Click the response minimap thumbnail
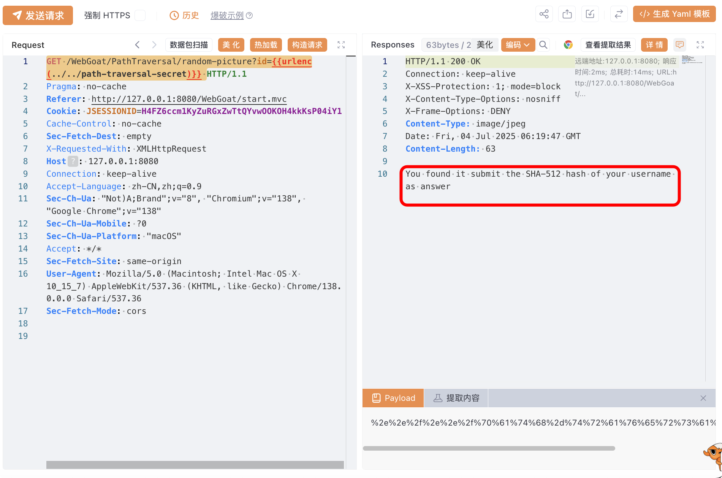The height and width of the screenshot is (478, 722). click(692, 59)
